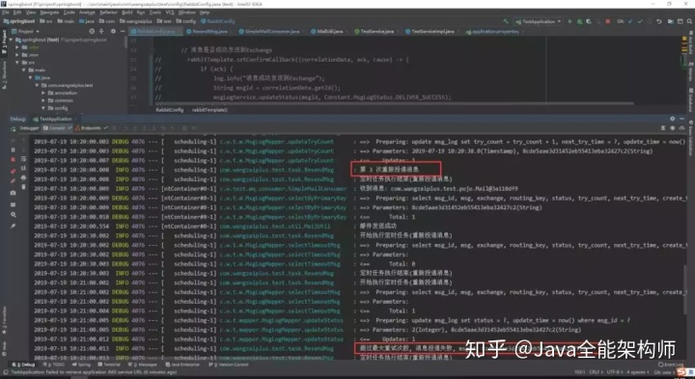Open the Project tool window side tab
695x379 pixels.
5,42
